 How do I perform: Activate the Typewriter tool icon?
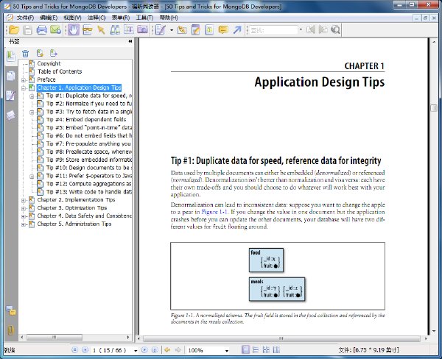point(128,29)
